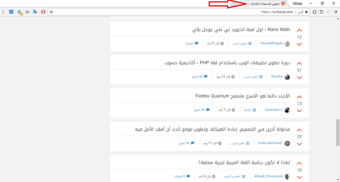Viewport: 340px width, 182px height.
Task: Open the 30 تعليق comments link
Action: [202, 110]
